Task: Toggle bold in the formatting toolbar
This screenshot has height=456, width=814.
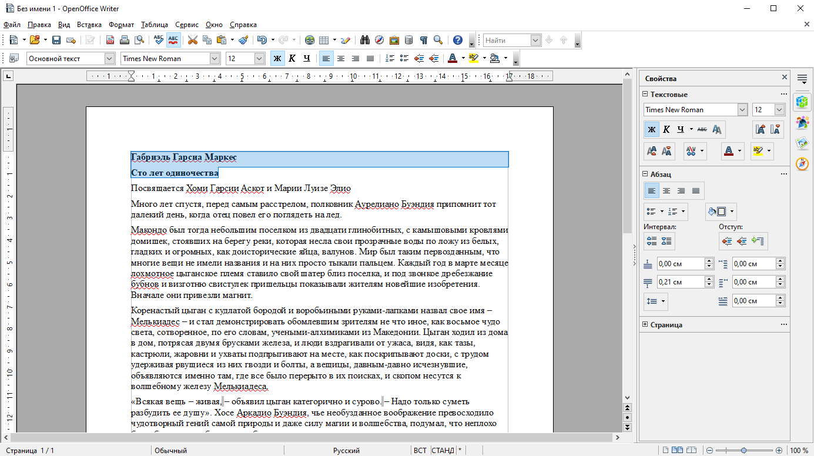Action: click(277, 58)
